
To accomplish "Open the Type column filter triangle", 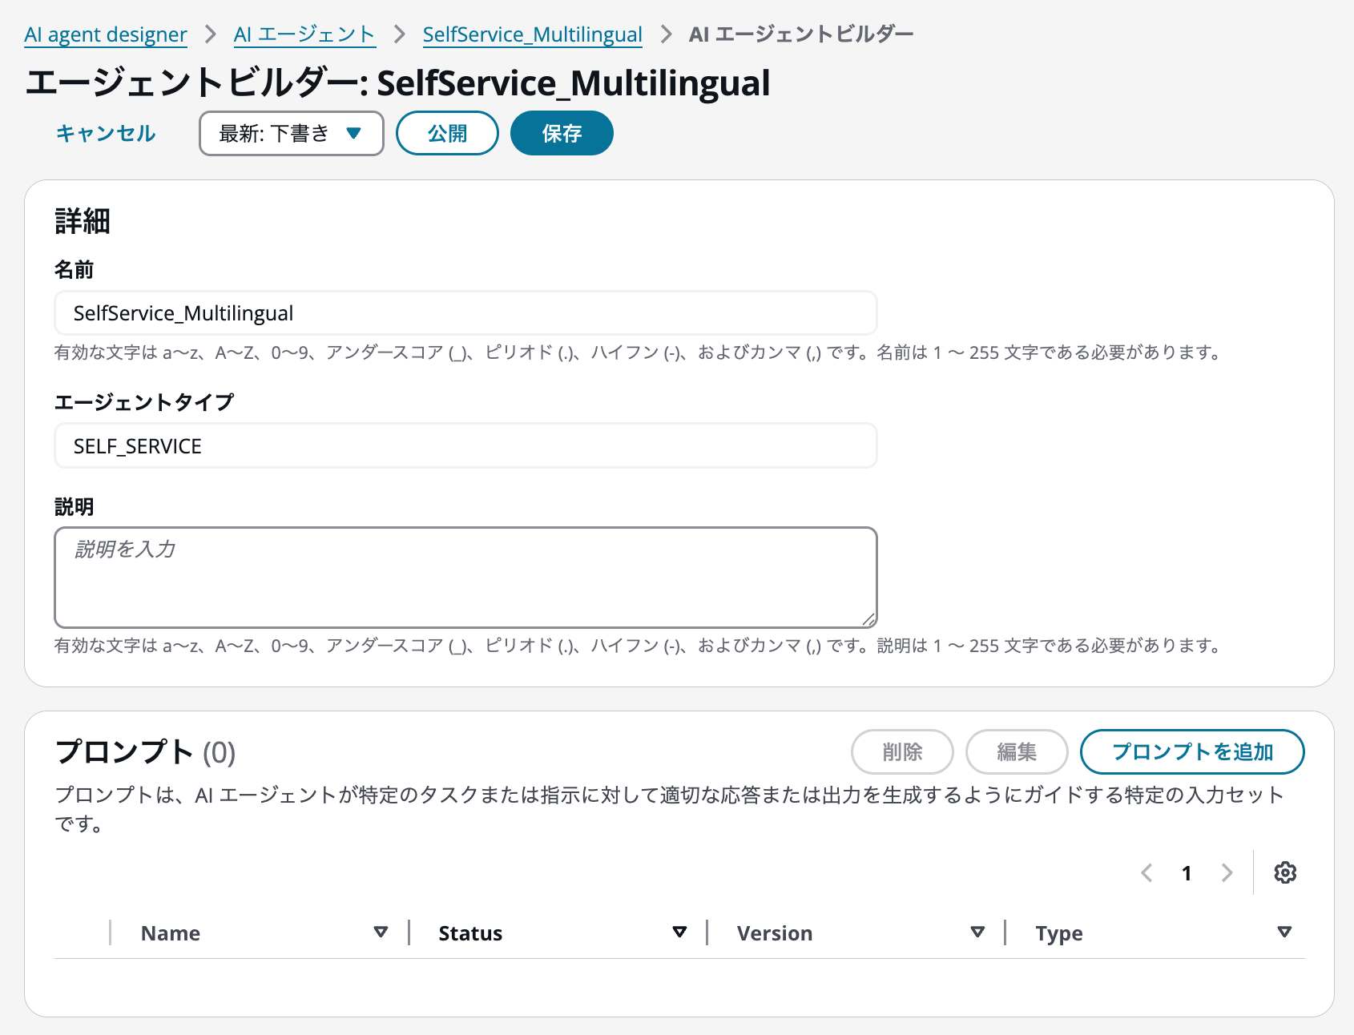I will [x=1283, y=932].
